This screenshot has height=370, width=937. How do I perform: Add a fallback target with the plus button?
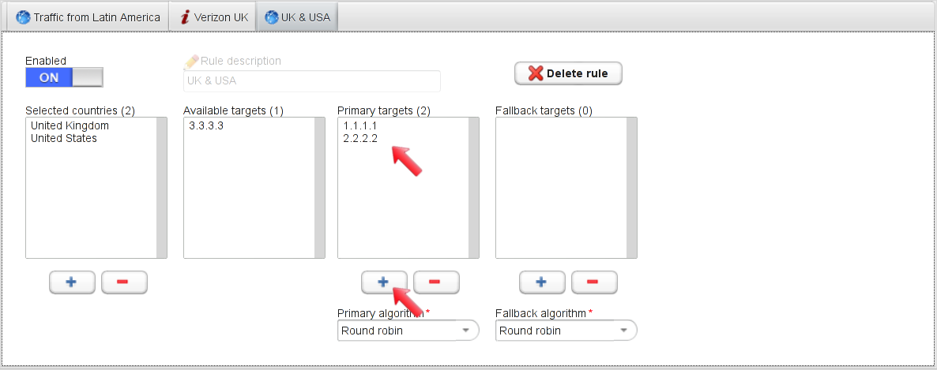tap(541, 282)
